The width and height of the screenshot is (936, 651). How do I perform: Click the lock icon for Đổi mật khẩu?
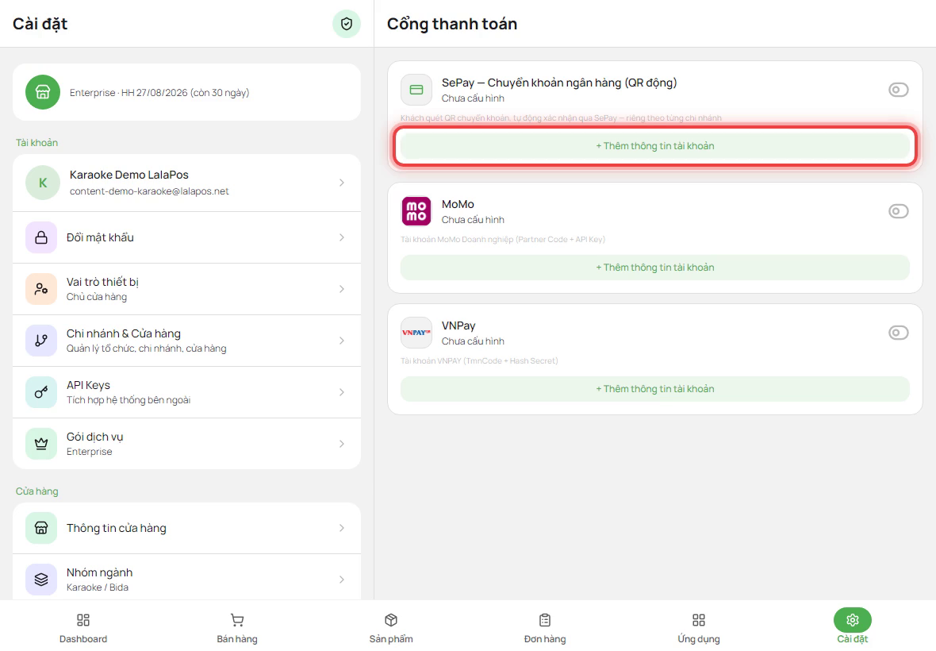41,237
